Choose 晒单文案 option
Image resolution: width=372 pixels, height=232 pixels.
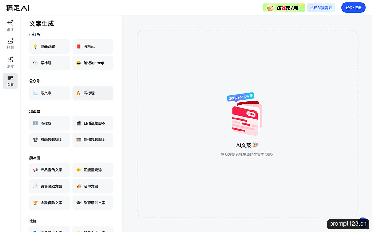pos(93,187)
